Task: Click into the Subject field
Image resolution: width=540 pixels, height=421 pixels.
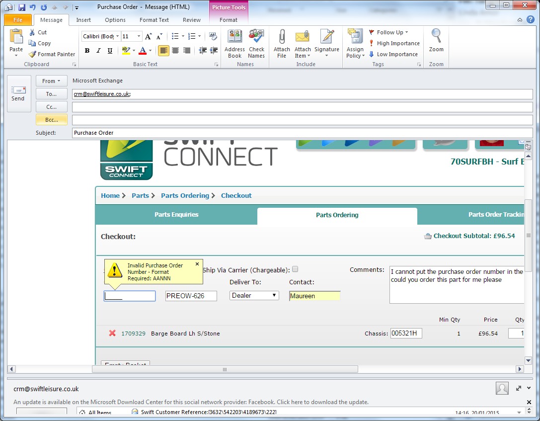Action: tap(302, 133)
